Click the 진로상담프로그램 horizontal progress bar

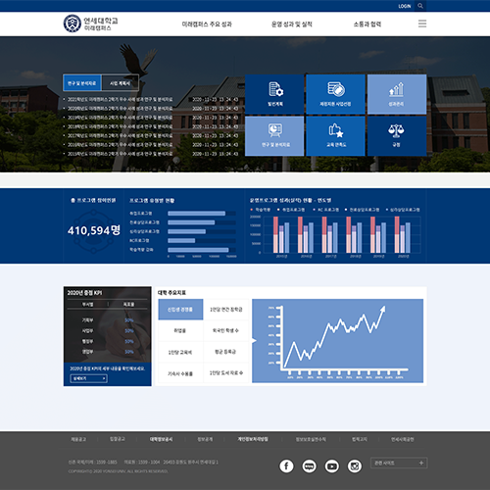pyautogui.click(x=202, y=222)
